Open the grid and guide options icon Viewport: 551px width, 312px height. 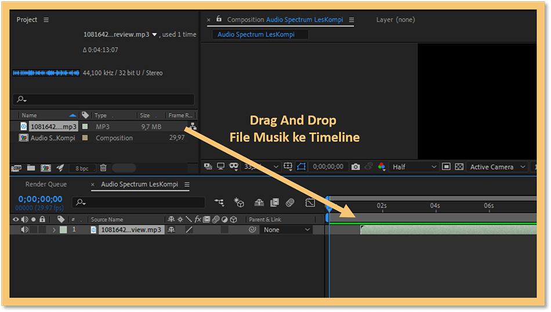click(x=288, y=166)
